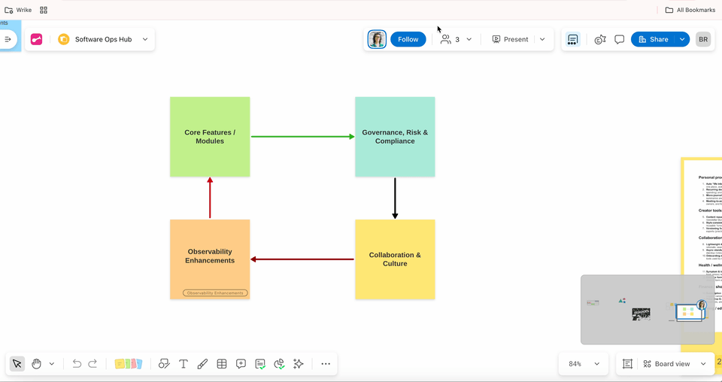This screenshot has width=722, height=382.
Task: Open the shapes tool
Action: [164, 364]
